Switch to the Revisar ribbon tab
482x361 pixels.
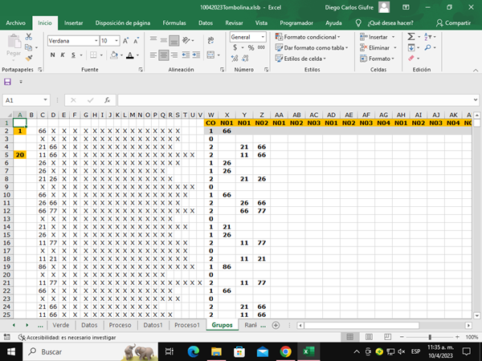[x=234, y=23]
